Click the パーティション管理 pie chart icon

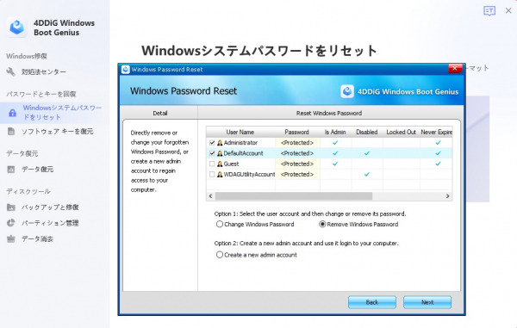[11, 223]
